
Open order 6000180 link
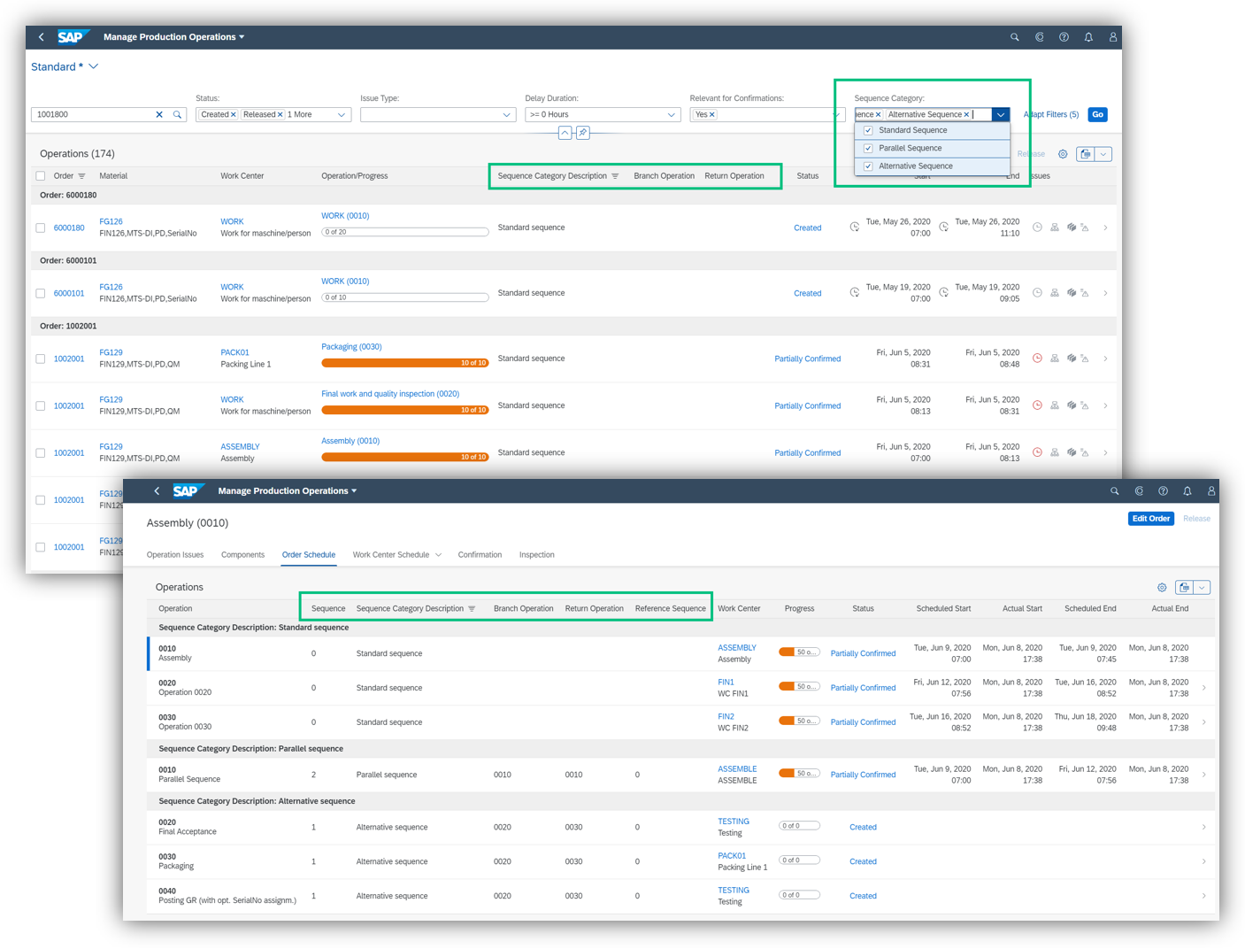[x=69, y=228]
